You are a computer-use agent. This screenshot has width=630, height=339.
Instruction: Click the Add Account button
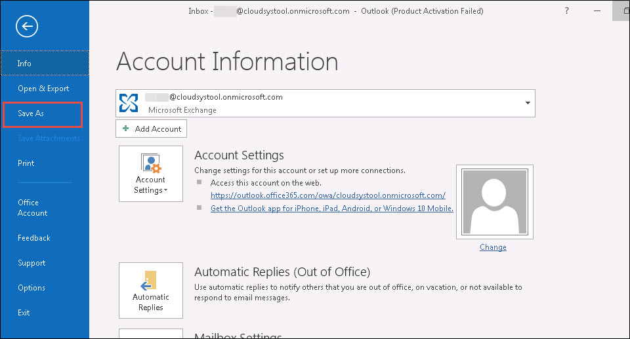151,129
